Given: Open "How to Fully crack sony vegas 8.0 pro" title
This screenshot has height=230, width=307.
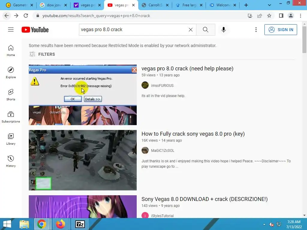Looking at the screenshot, I should [193, 134].
